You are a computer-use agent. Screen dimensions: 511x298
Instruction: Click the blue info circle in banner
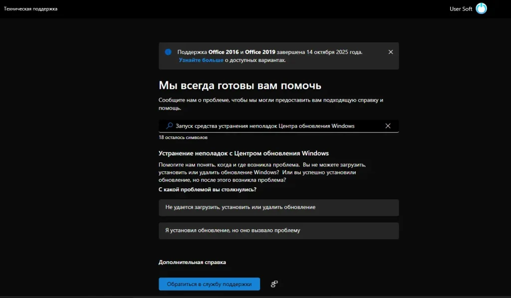(168, 52)
